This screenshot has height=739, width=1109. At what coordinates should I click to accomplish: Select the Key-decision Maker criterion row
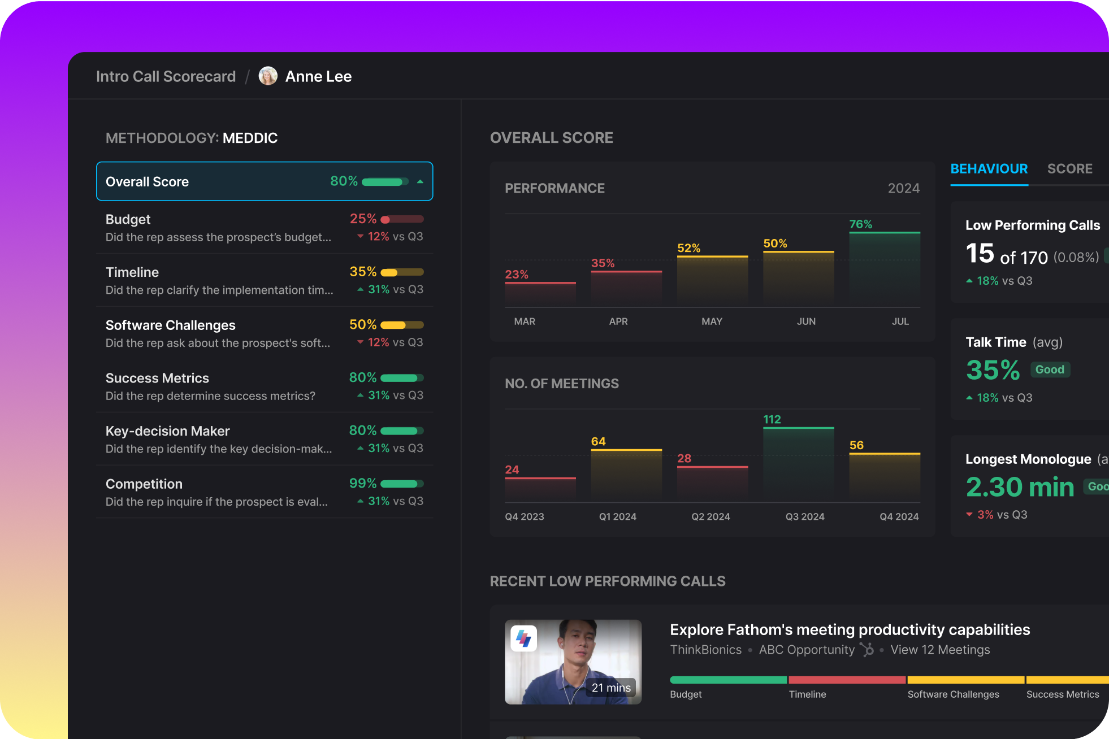(265, 439)
